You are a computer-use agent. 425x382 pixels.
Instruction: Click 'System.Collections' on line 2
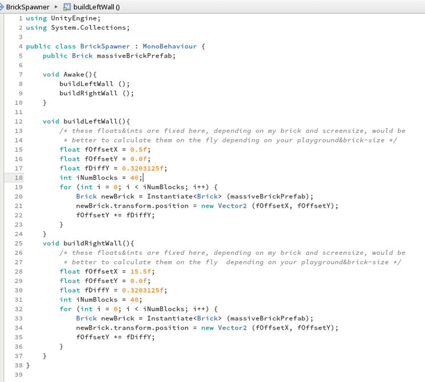tap(88, 27)
